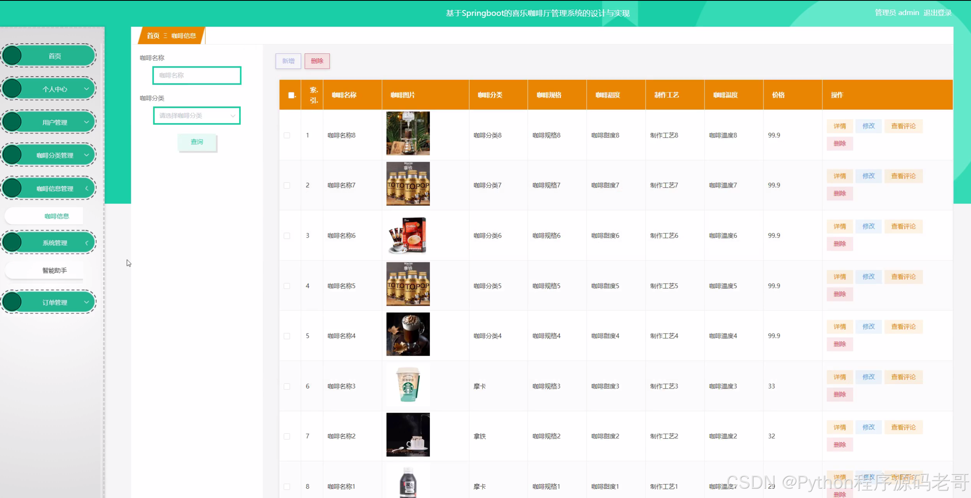
Task: Click the circle icon beside 咖啡分类管理
Action: click(x=12, y=155)
